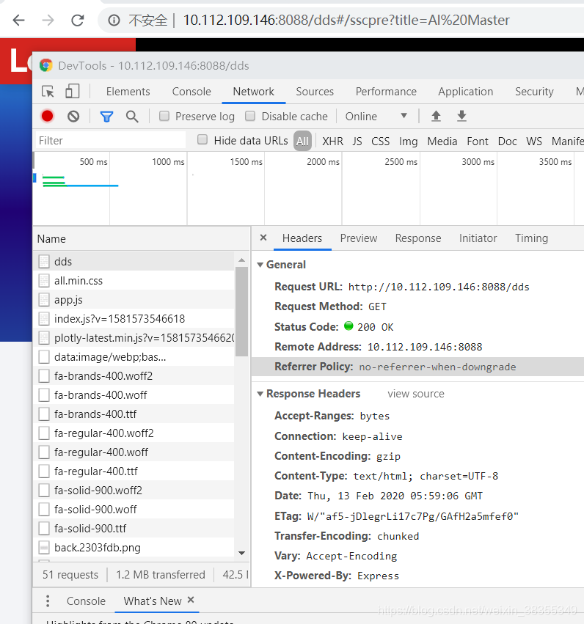Open the Sources tab
Screen dimensions: 584x624
pyautogui.click(x=315, y=92)
